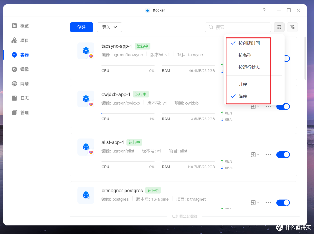Open the filter list icon
This screenshot has height=234, width=314.
pos(292,27)
